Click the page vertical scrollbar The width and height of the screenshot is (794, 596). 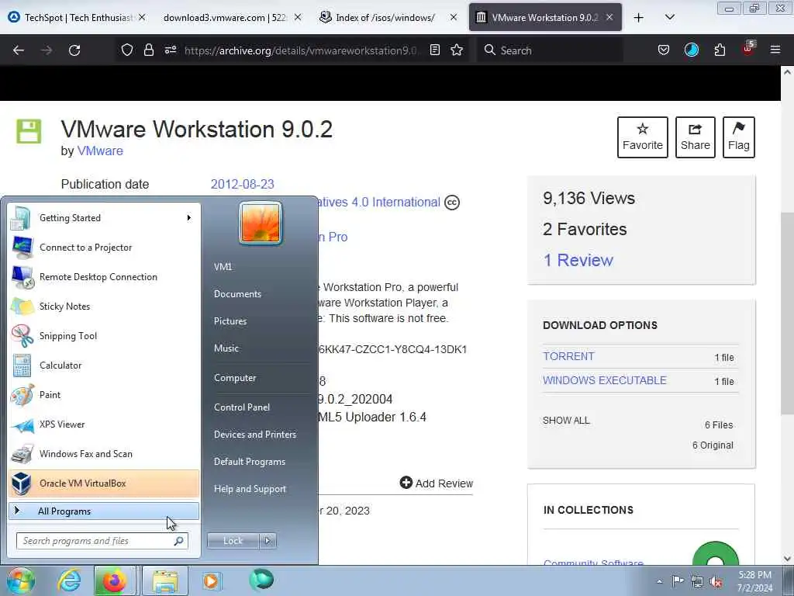(787, 314)
